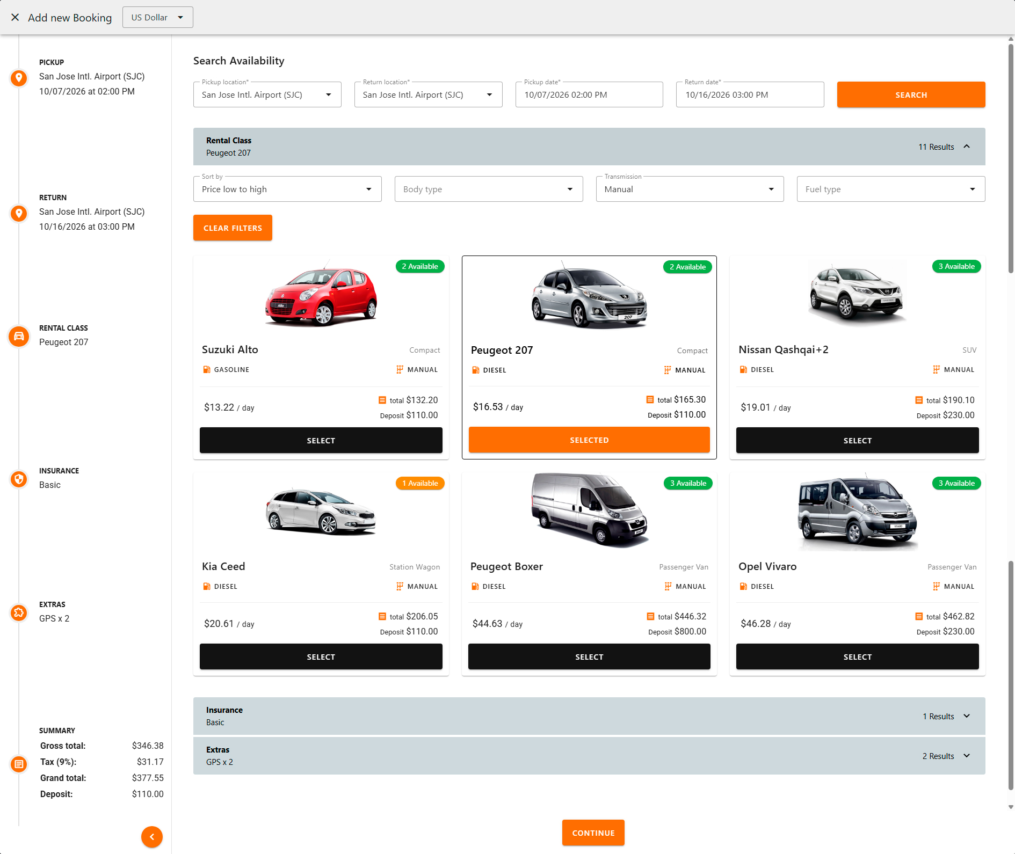Image resolution: width=1015 pixels, height=854 pixels.
Task: Select the Kia Ceed
Action: (321, 656)
